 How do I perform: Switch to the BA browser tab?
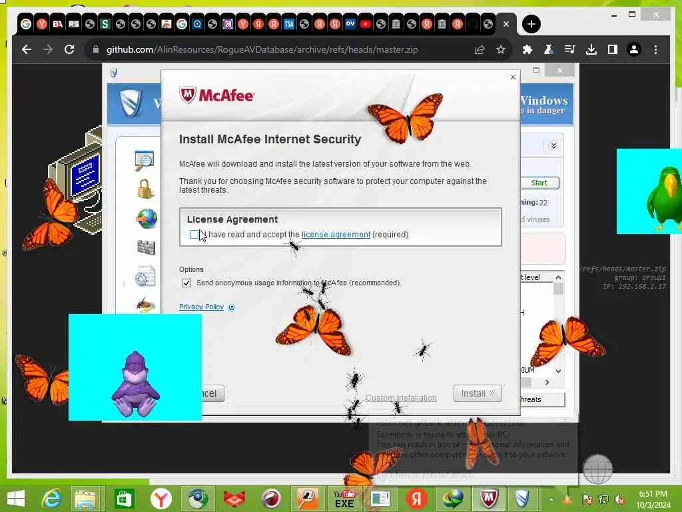tap(57, 24)
